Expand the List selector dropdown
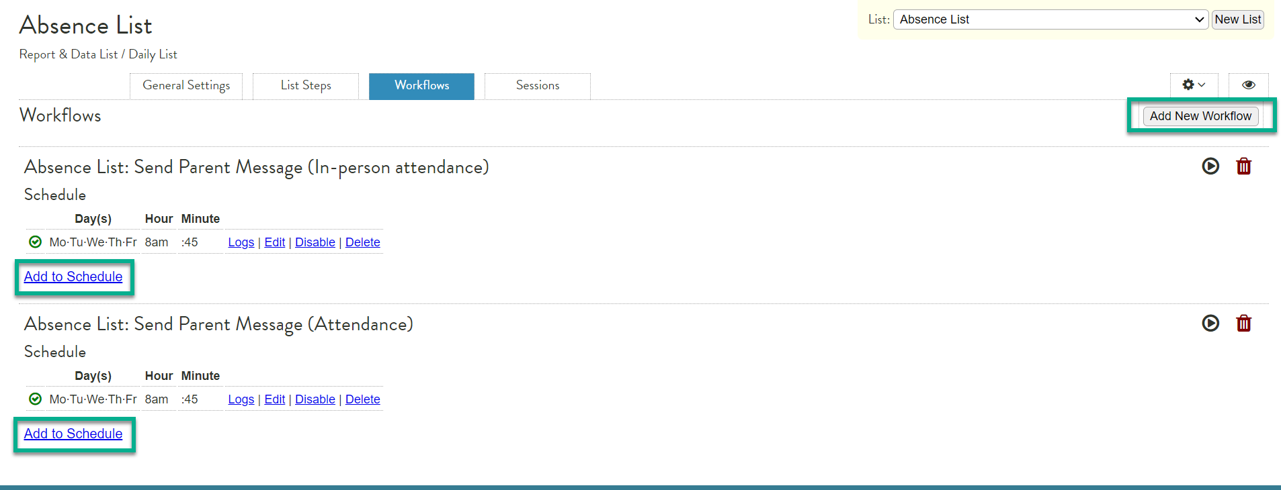The image size is (1281, 490). tap(1050, 19)
